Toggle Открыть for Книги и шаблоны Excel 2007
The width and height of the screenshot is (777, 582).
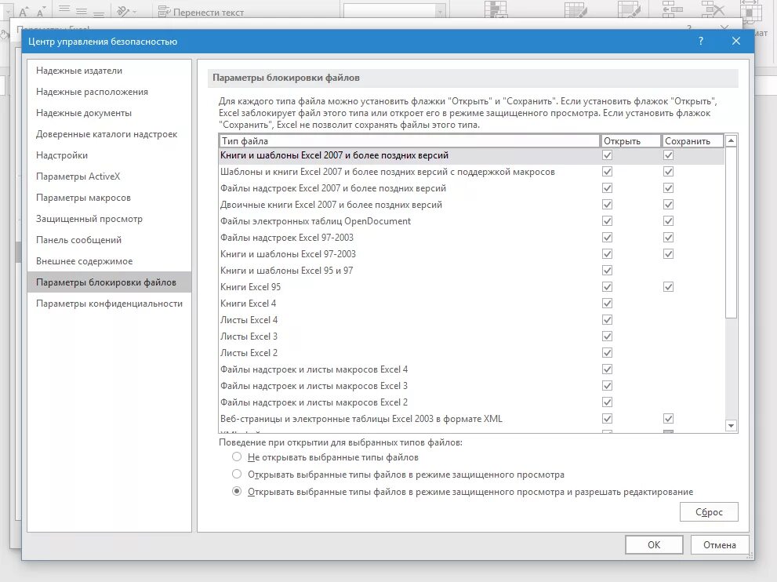point(607,155)
